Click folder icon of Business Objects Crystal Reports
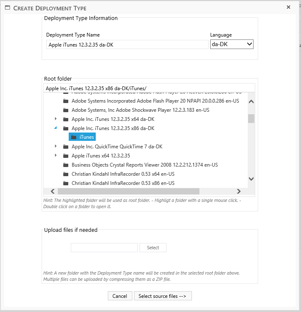 tap(65, 165)
